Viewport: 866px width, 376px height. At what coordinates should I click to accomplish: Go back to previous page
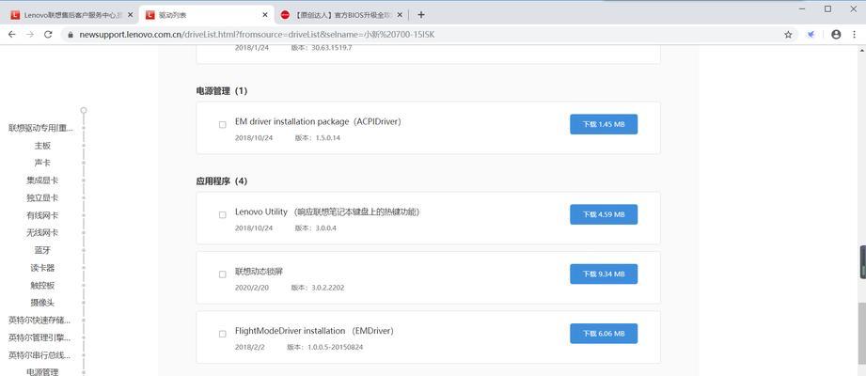(x=11, y=34)
